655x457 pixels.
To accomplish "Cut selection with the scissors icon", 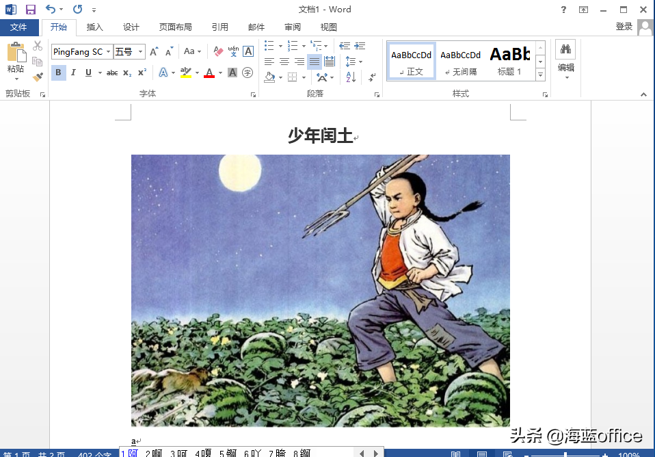I will click(x=38, y=46).
